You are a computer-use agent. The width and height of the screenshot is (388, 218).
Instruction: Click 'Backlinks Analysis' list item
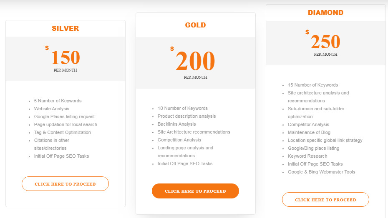tap(176, 124)
